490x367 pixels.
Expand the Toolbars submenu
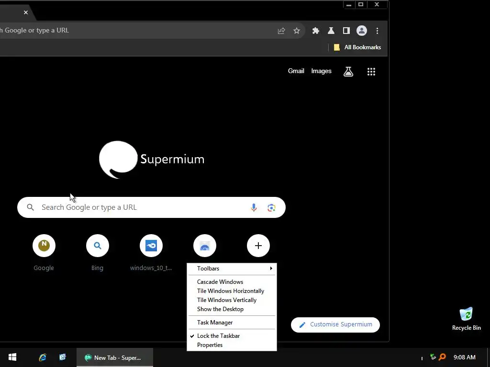pyautogui.click(x=232, y=269)
